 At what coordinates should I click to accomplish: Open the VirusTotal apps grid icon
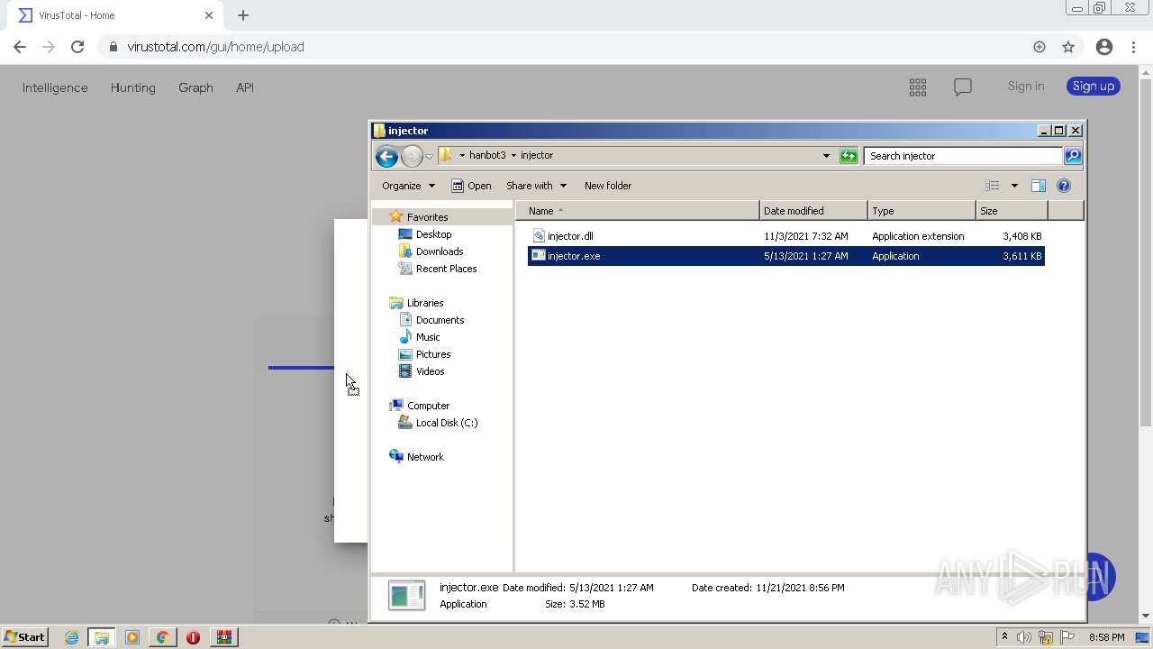(x=918, y=87)
